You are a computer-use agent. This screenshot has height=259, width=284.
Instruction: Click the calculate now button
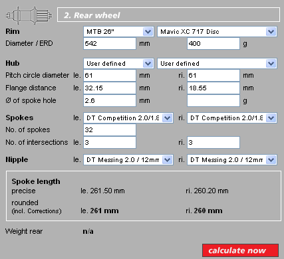point(240,250)
